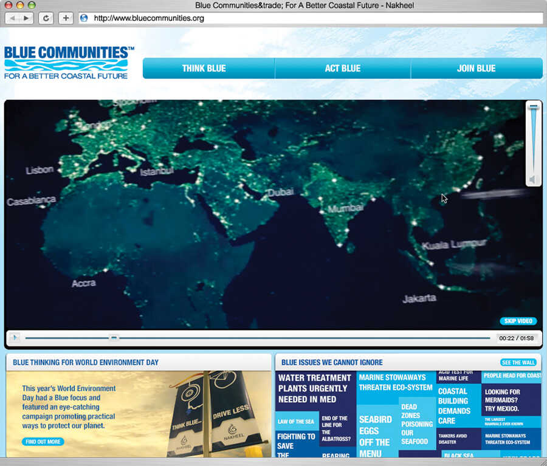Viewport: 547px width, 466px height.
Task: Reload the page with the refresh button
Action: click(x=46, y=18)
